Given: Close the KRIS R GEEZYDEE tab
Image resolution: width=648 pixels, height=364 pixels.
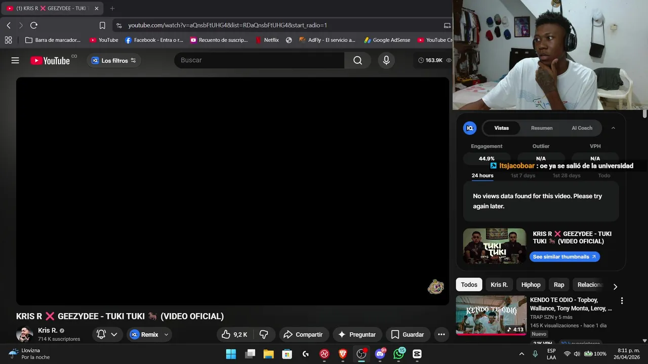Looking at the screenshot, I should click(x=97, y=8).
